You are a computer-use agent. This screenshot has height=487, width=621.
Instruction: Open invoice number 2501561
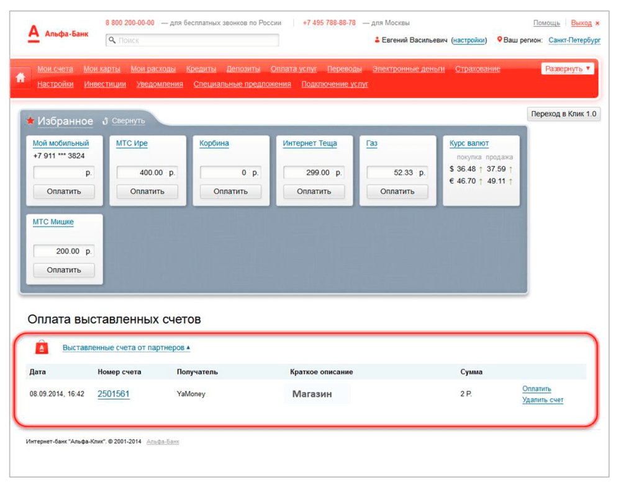(x=113, y=394)
